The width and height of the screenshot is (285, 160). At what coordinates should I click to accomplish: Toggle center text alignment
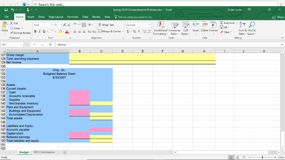pyautogui.click(x=79, y=32)
